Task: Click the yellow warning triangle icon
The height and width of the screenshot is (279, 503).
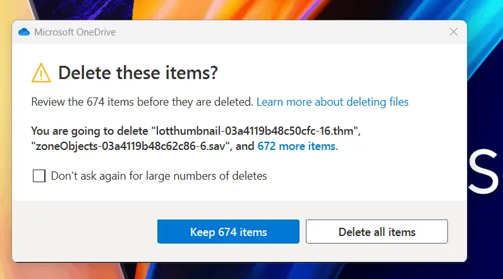Action: (x=41, y=73)
